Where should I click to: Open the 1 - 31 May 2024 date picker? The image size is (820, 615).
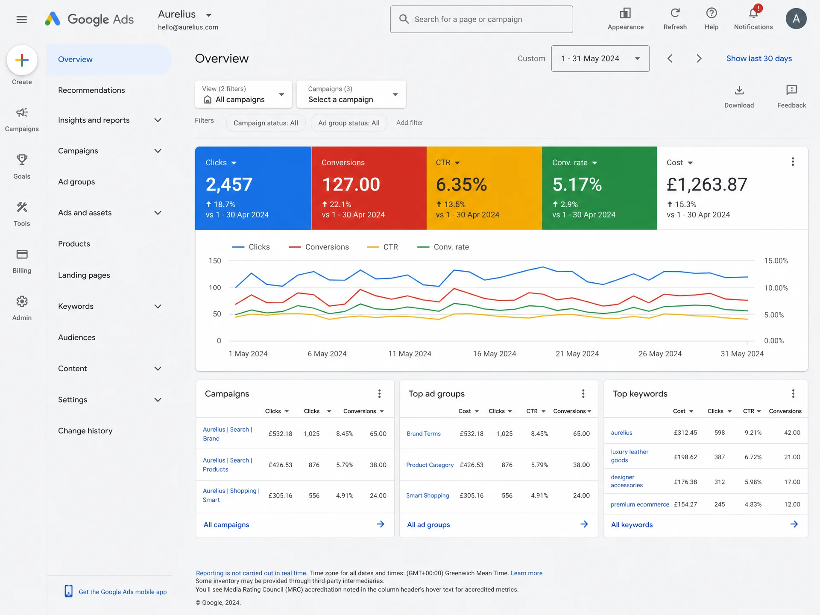600,59
